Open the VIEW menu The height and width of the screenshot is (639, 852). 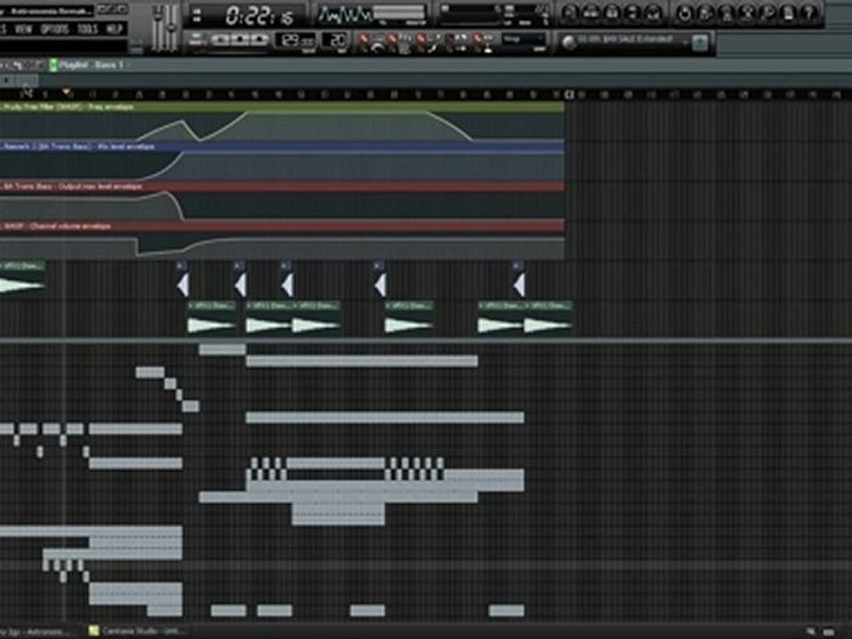23,28
